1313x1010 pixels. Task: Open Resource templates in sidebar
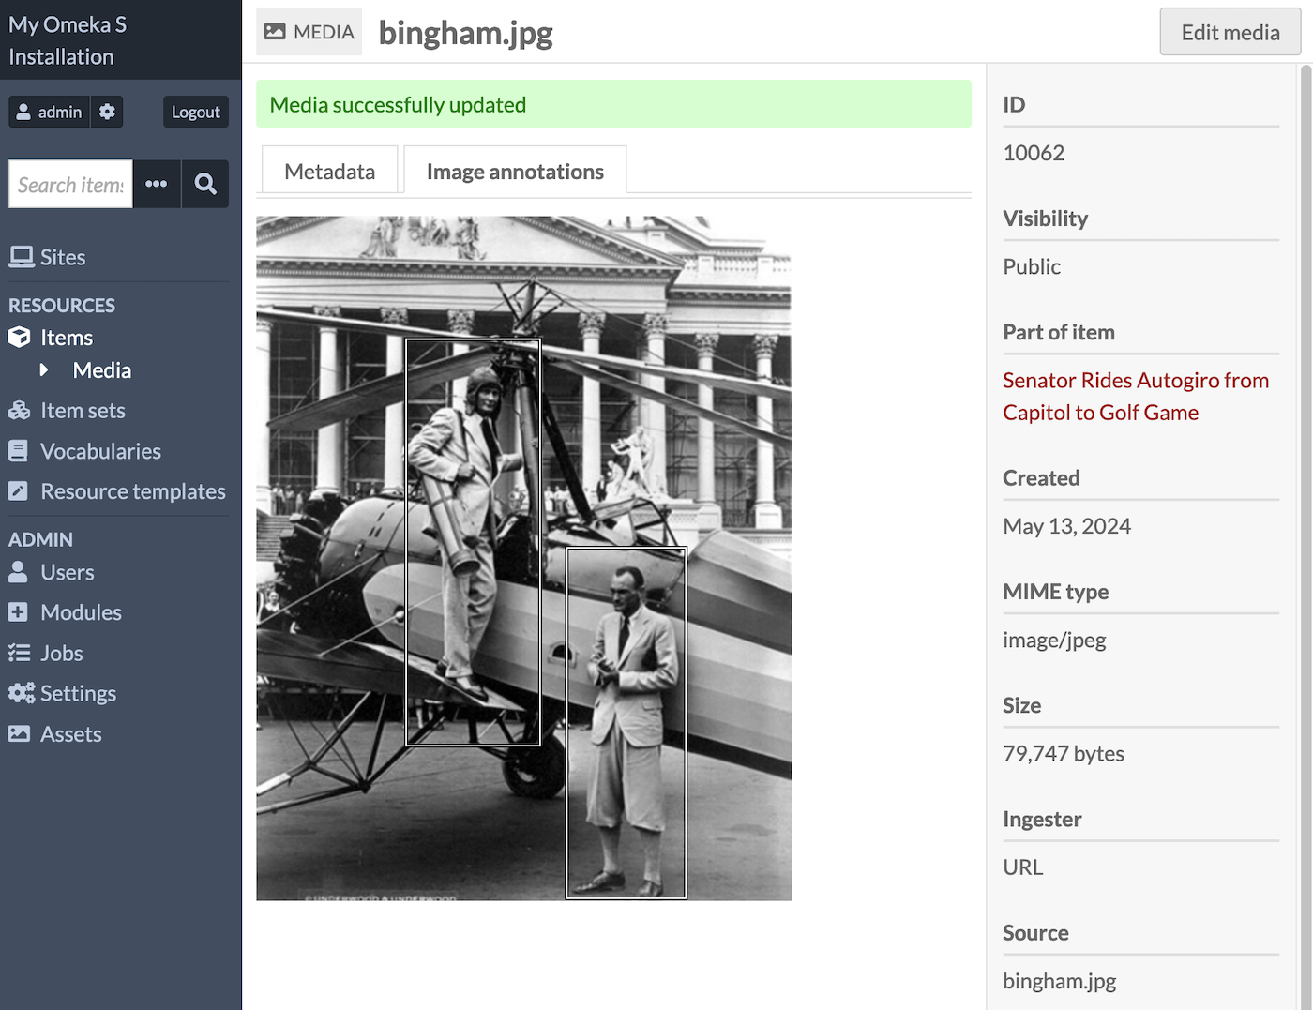pyautogui.click(x=133, y=491)
